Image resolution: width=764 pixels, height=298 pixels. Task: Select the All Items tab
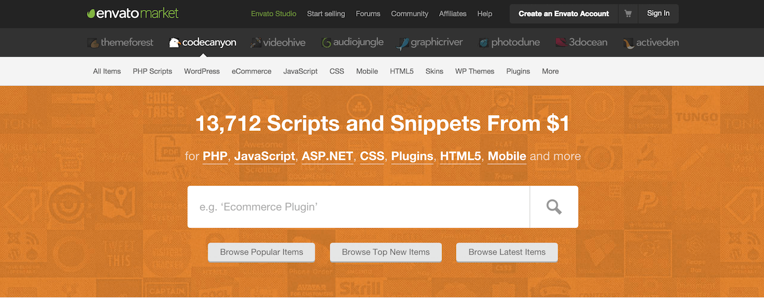coord(107,71)
